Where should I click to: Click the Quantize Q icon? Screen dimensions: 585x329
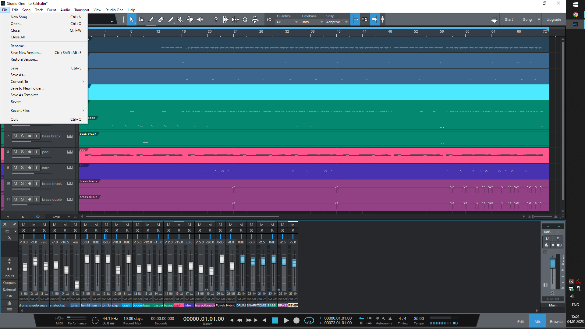point(245,19)
